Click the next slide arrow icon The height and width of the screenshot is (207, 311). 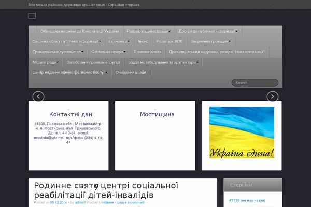[x=273, y=96]
